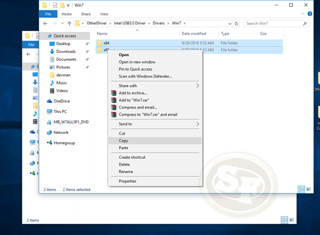320x235 pixels.
Task: Unpin Downloads using its pin icon
Action: (87, 51)
